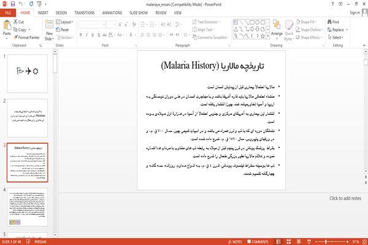Open the FILE tab
The width and height of the screenshot is (368, 245).
(x=8, y=13)
